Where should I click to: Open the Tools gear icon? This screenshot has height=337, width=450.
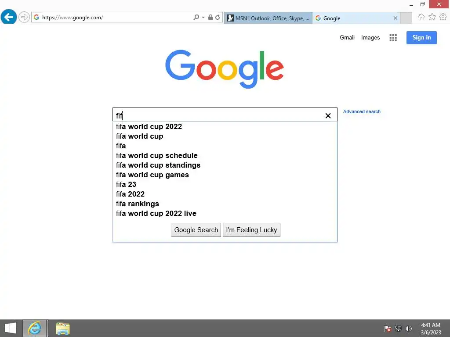pyautogui.click(x=443, y=17)
